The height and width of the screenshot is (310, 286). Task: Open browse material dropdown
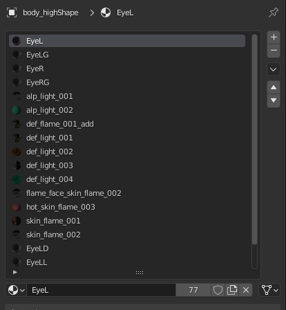tap(16, 290)
